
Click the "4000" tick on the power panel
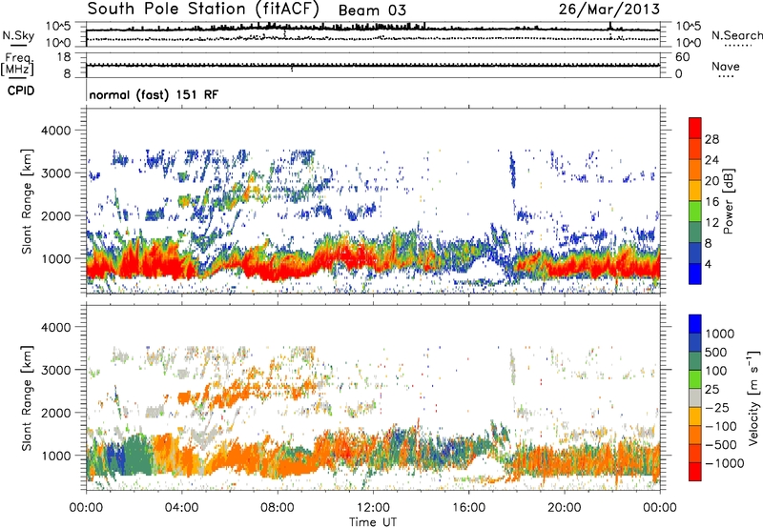pyautogui.click(x=55, y=131)
